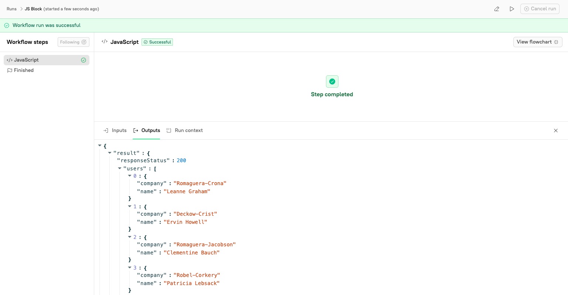This screenshot has height=295, width=568.
Task: Collapse users item 2
Action: pos(130,237)
